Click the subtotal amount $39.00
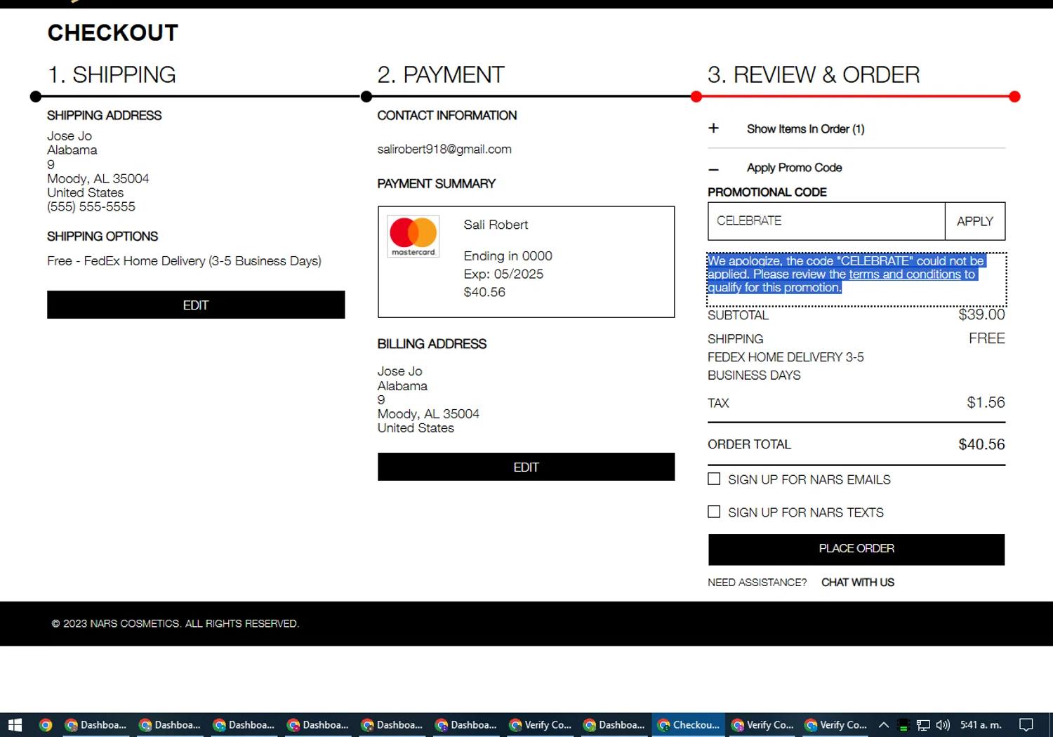The width and height of the screenshot is (1053, 737). point(981,314)
